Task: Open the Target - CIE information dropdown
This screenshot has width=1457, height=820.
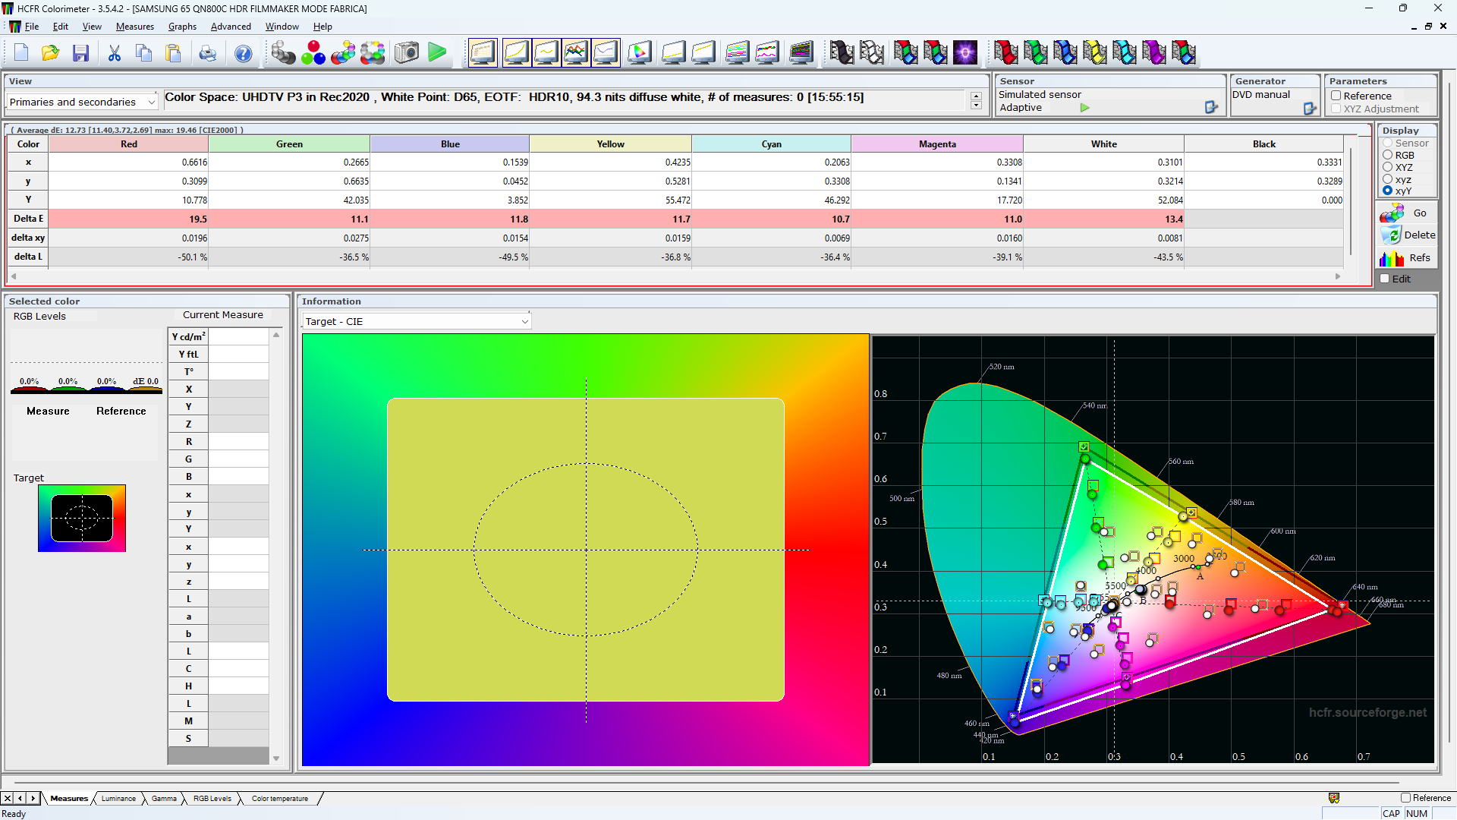Action: click(x=524, y=321)
